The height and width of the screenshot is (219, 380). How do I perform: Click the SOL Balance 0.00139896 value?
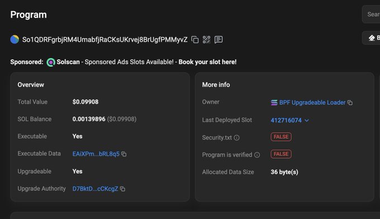[89, 119]
